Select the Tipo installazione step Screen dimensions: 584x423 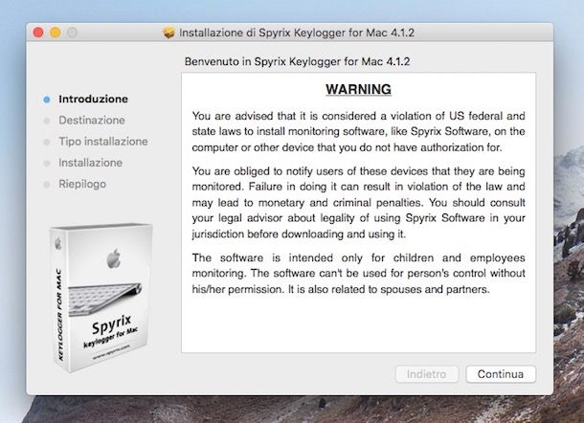103,142
